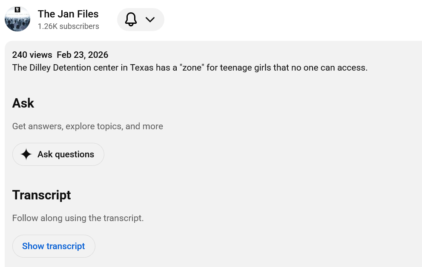
Task: Select the Transcript section heading
Action: pyautogui.click(x=41, y=195)
